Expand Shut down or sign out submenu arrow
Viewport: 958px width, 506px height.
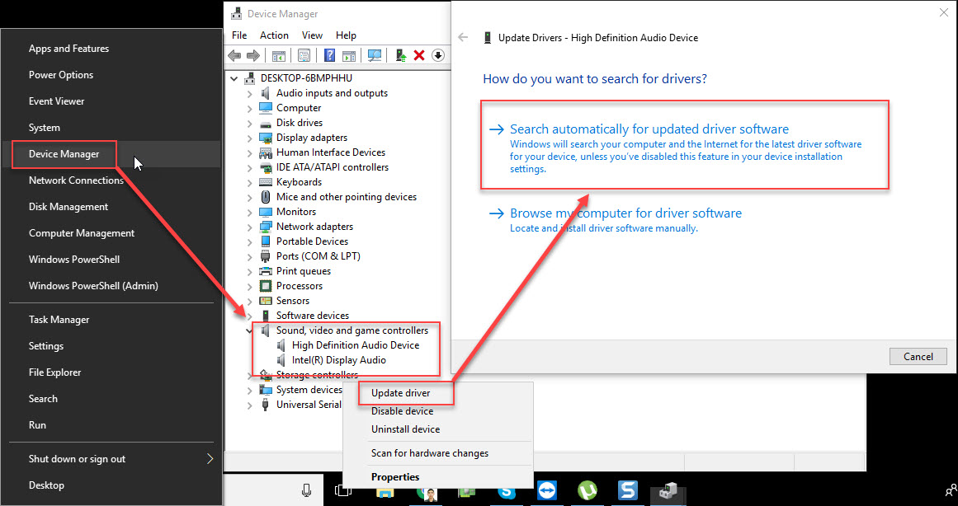click(210, 458)
